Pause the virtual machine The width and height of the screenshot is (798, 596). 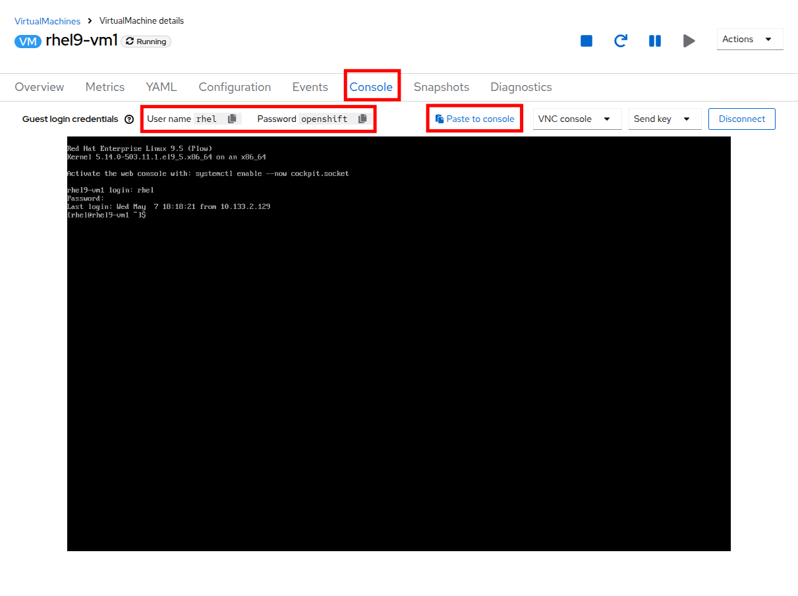[655, 41]
